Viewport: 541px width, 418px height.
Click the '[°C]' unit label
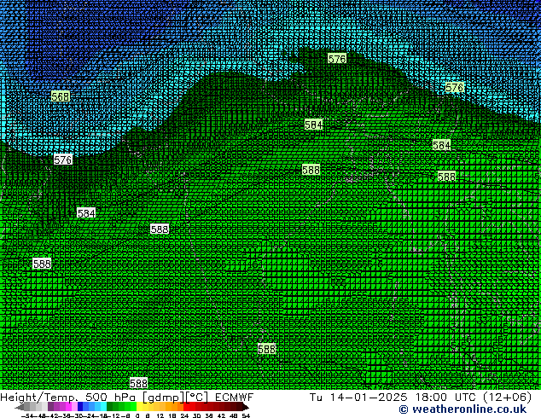tap(197, 398)
